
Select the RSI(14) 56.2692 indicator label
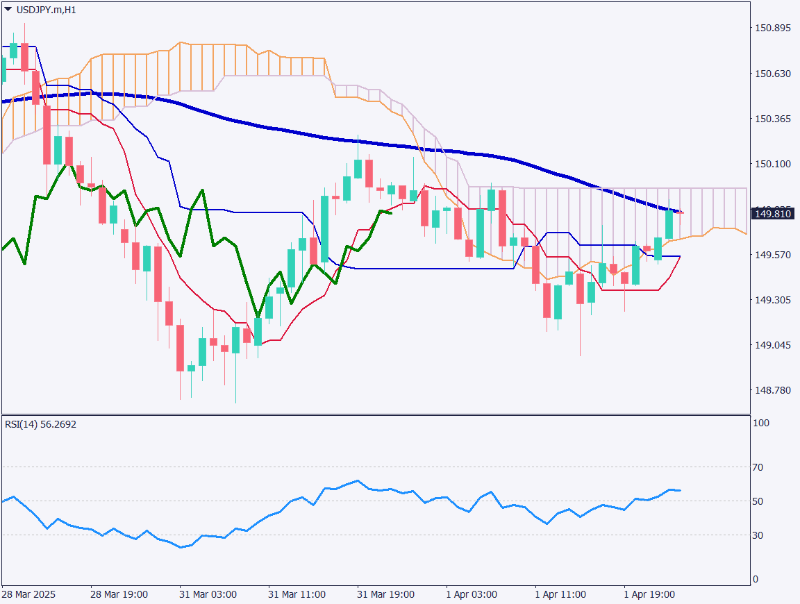[41, 424]
